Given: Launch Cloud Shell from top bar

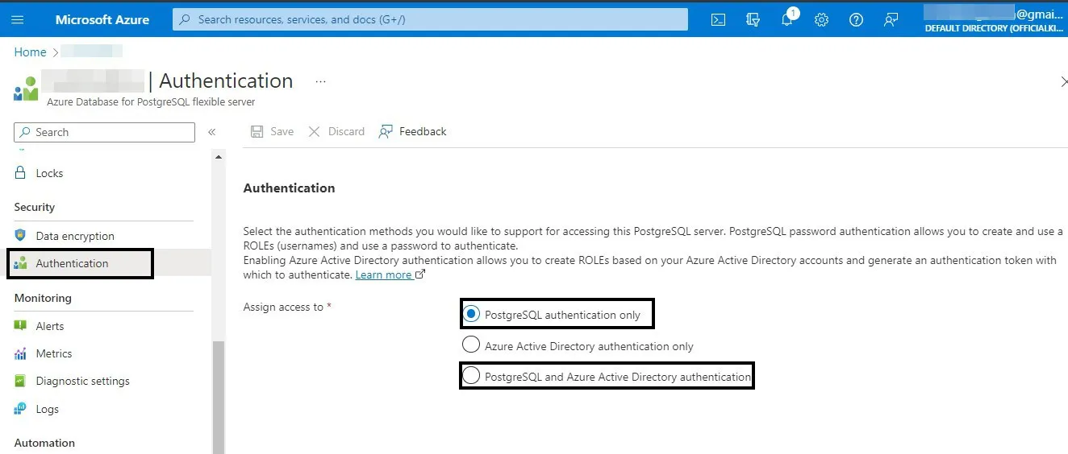Looking at the screenshot, I should tap(718, 20).
